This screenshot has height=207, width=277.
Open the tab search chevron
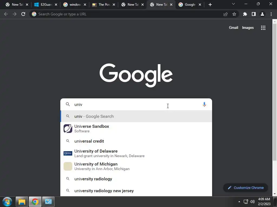click(233, 4)
